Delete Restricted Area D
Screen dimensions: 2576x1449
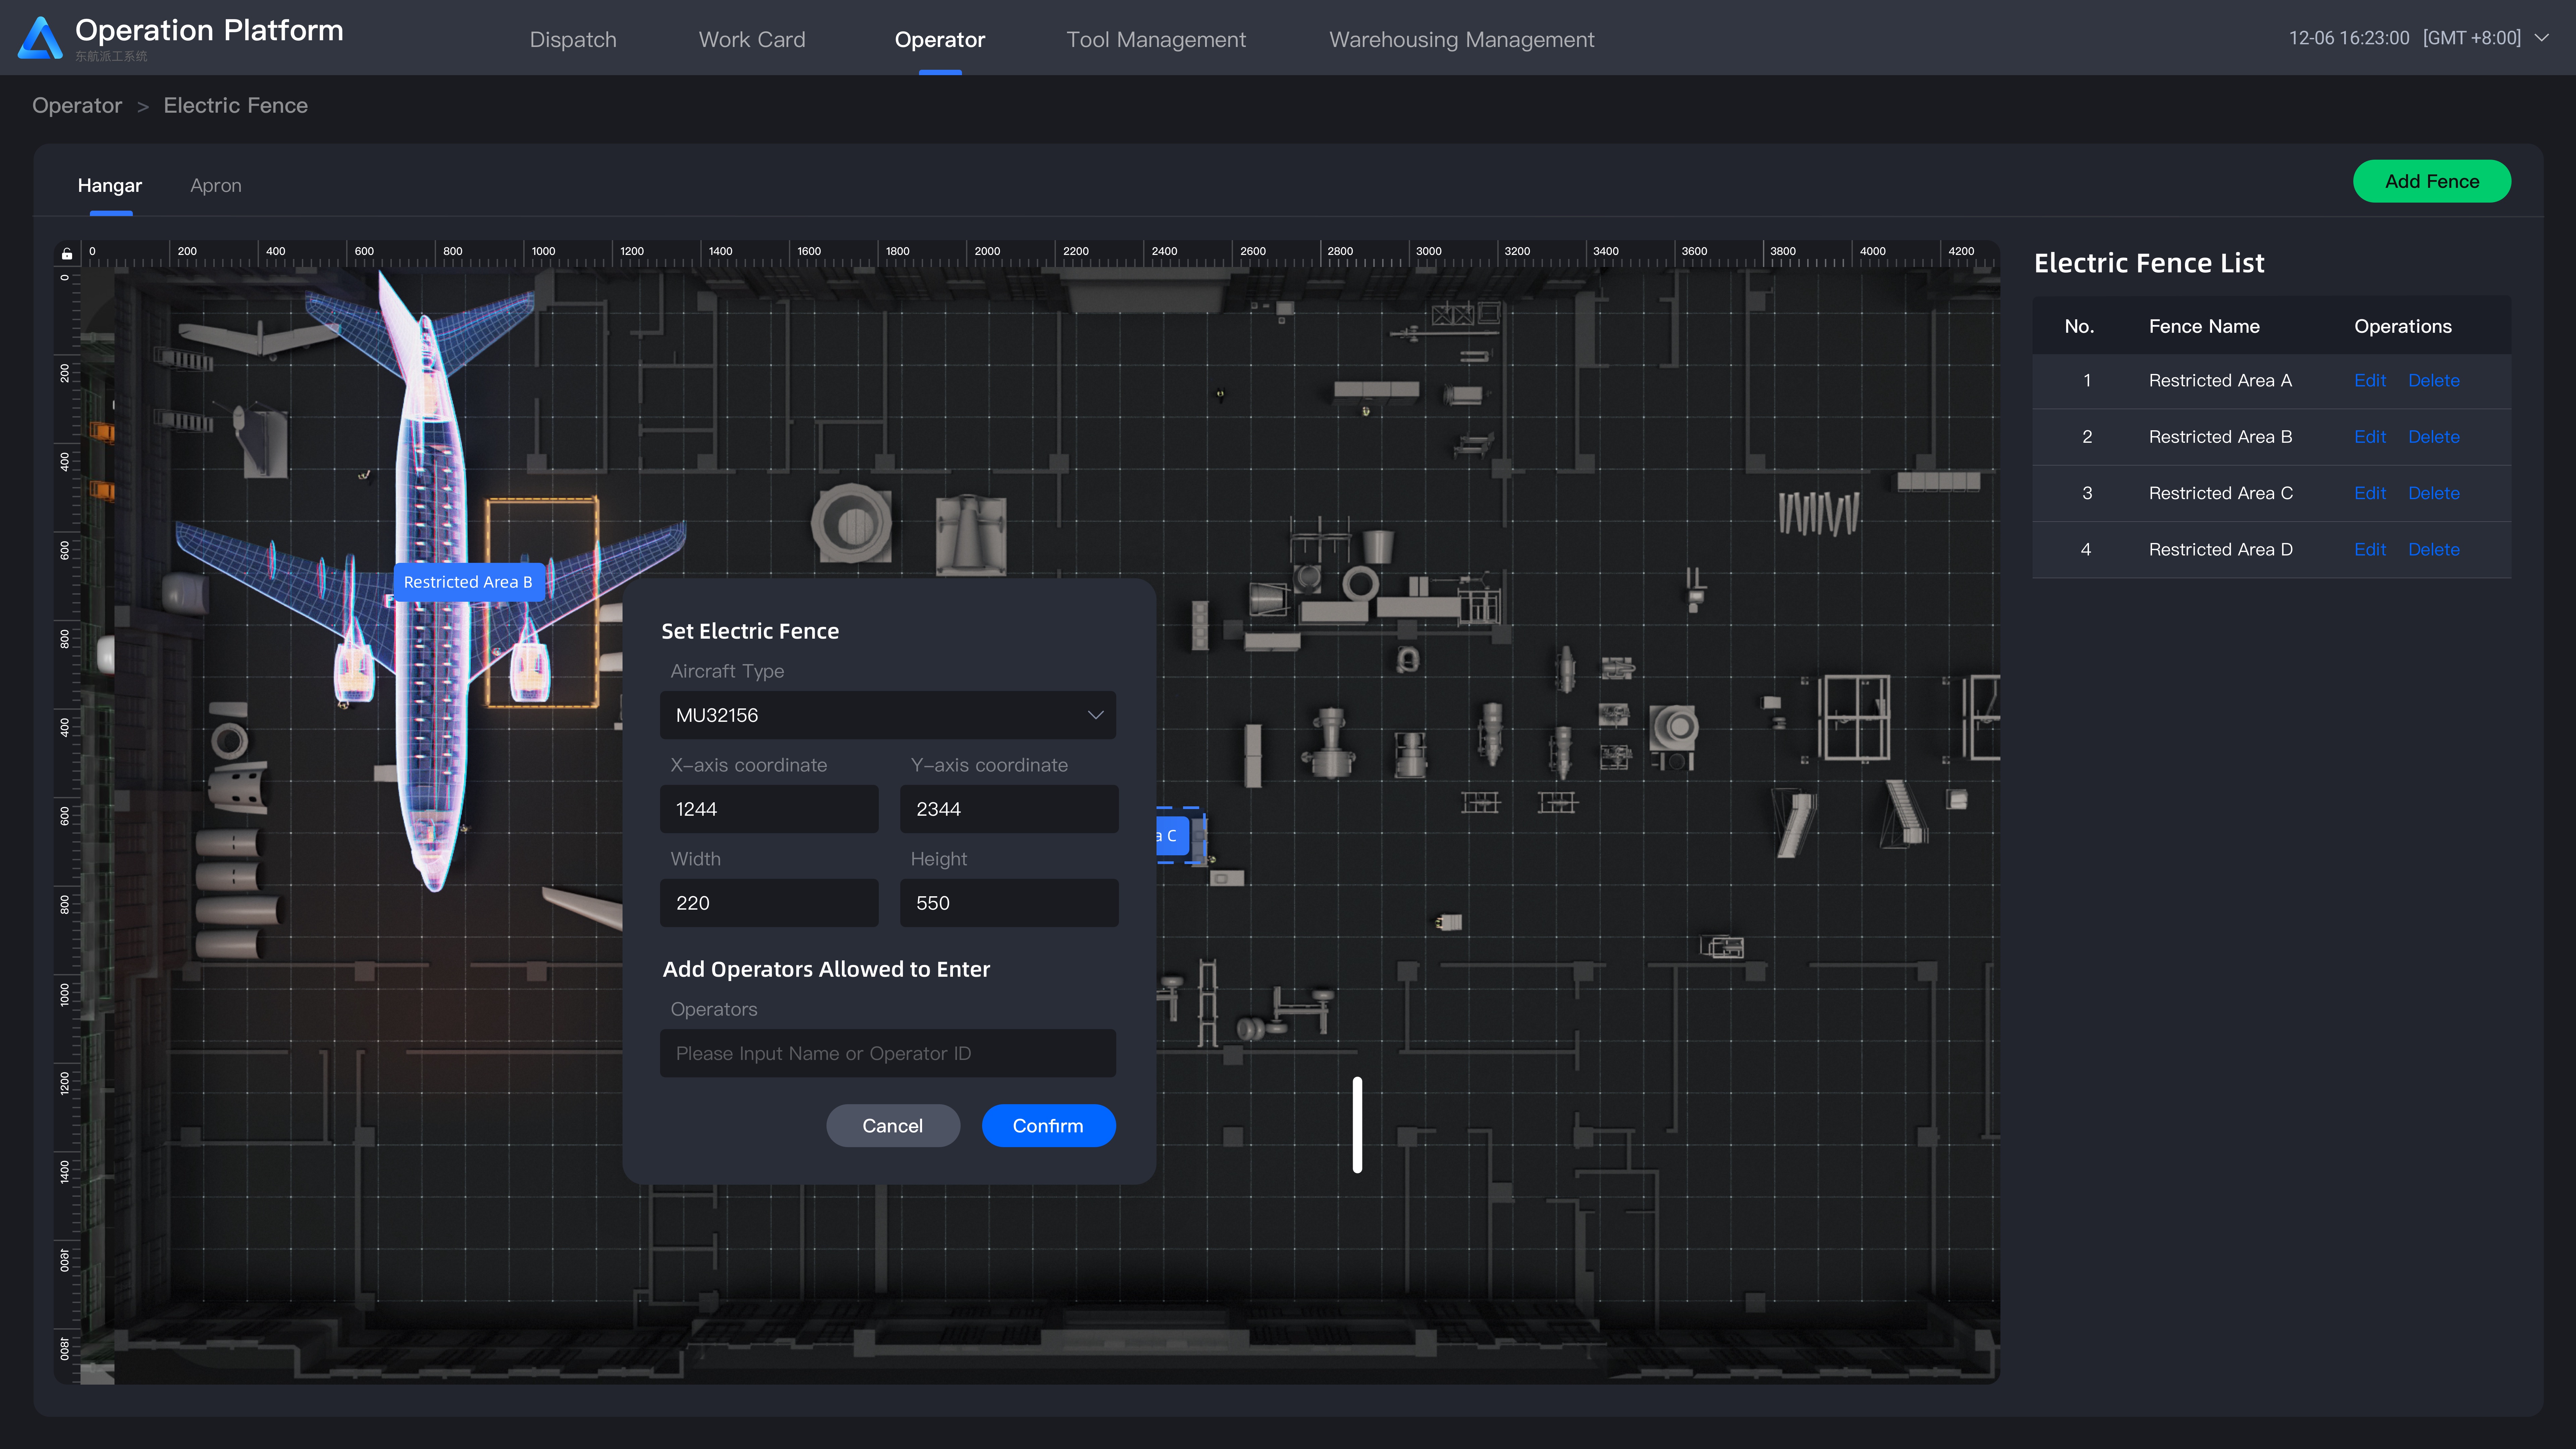pos(2434,550)
